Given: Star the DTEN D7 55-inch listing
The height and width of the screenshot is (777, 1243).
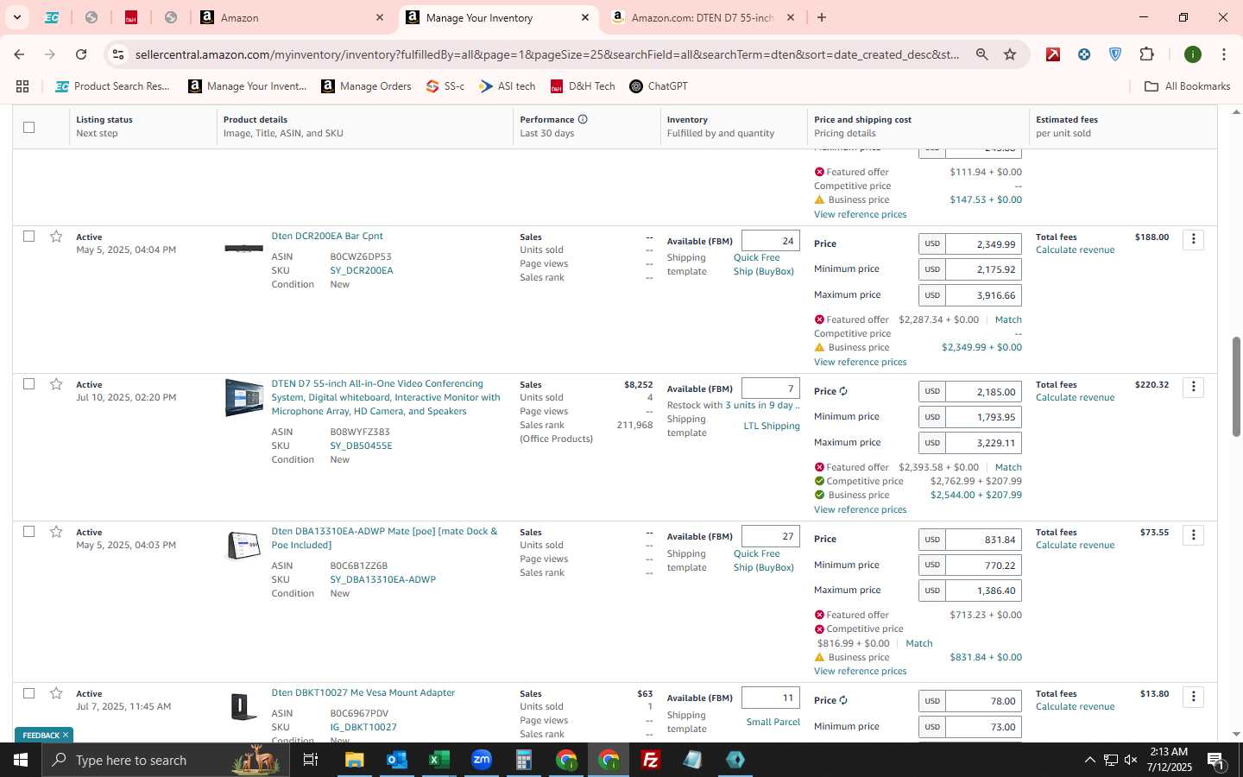Looking at the screenshot, I should tap(56, 384).
